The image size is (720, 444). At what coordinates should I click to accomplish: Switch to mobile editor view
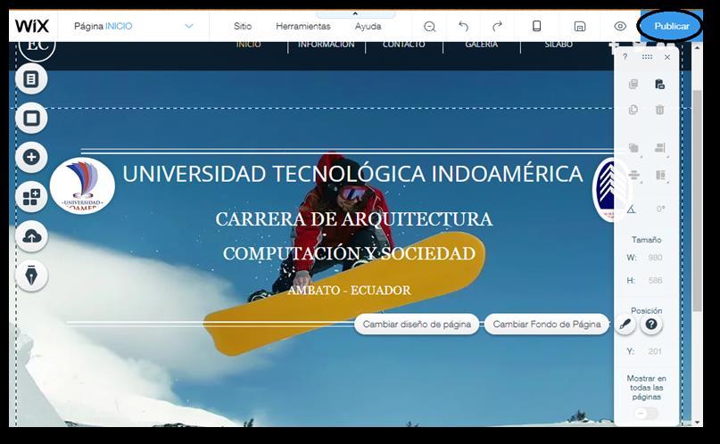point(536,26)
